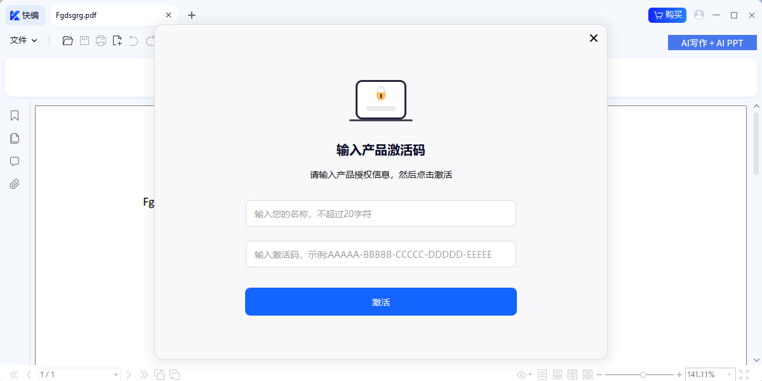Open the bookmarks panel in the sidebar
Image resolution: width=762 pixels, height=381 pixels.
(x=14, y=116)
